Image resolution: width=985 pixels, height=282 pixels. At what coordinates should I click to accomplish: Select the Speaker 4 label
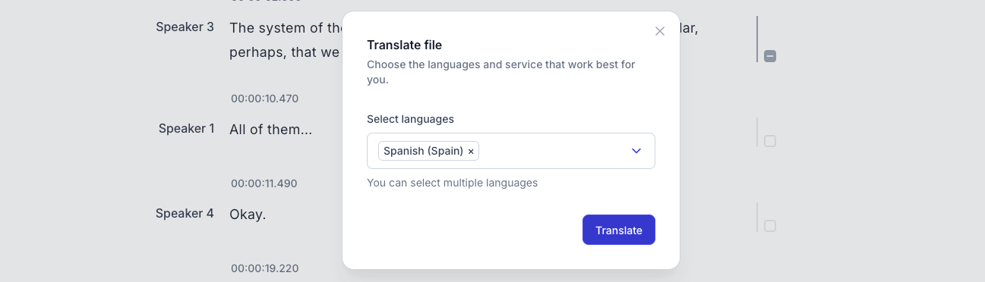coord(185,213)
